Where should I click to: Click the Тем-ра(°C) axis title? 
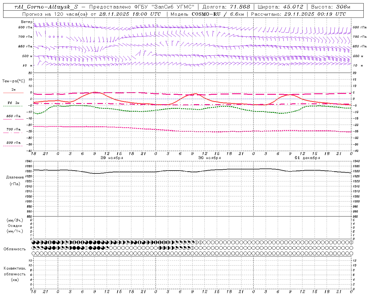[x=14, y=81]
